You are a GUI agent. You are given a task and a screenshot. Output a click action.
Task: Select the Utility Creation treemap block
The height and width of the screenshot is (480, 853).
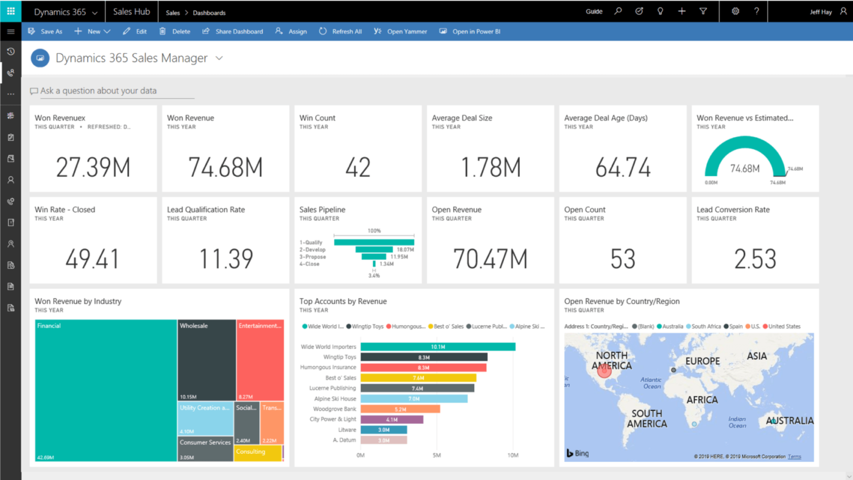[x=206, y=418]
